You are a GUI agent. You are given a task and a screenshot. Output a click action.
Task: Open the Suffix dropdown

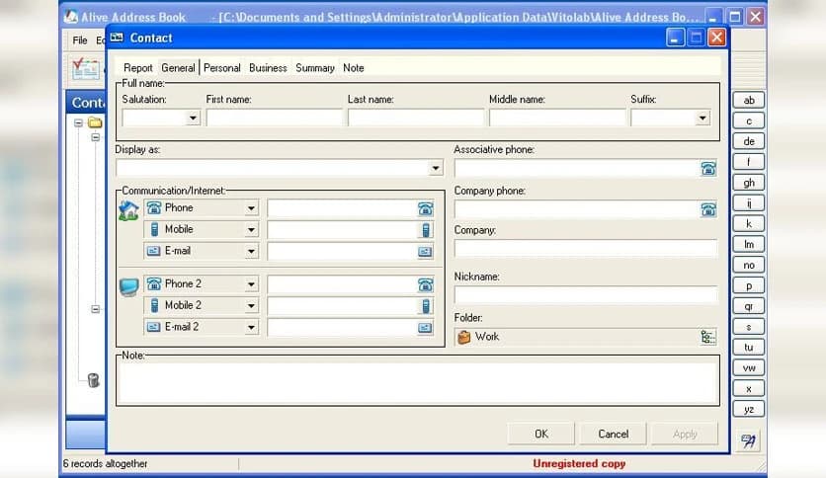[702, 118]
